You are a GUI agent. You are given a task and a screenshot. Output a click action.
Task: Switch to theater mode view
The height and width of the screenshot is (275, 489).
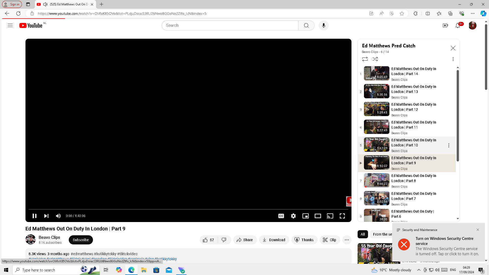318,216
